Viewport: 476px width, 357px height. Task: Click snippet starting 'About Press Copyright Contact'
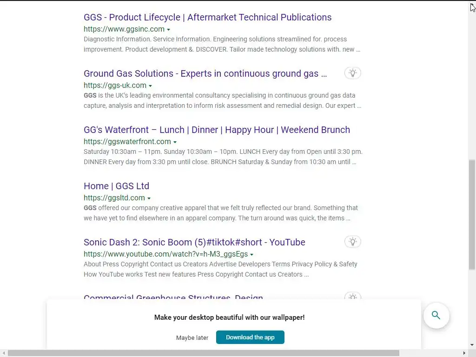(x=220, y=269)
